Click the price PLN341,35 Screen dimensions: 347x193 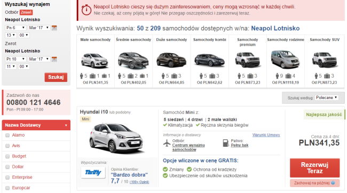coord(319,143)
